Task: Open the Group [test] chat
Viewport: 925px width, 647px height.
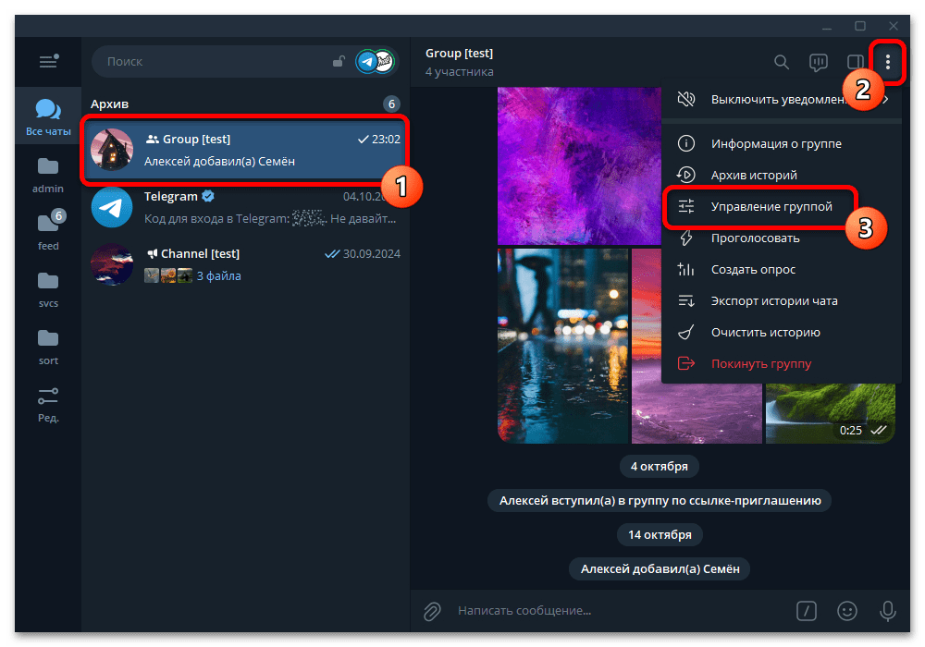Action: coord(245,150)
